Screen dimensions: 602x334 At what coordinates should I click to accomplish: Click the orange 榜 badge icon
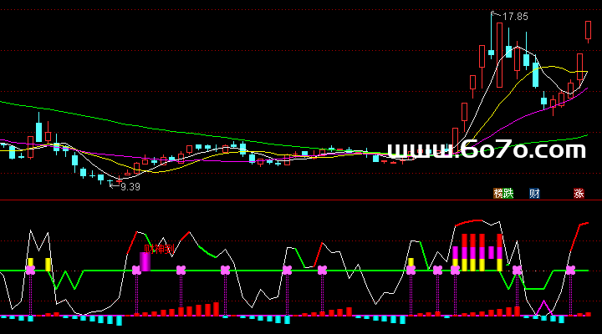(x=498, y=193)
